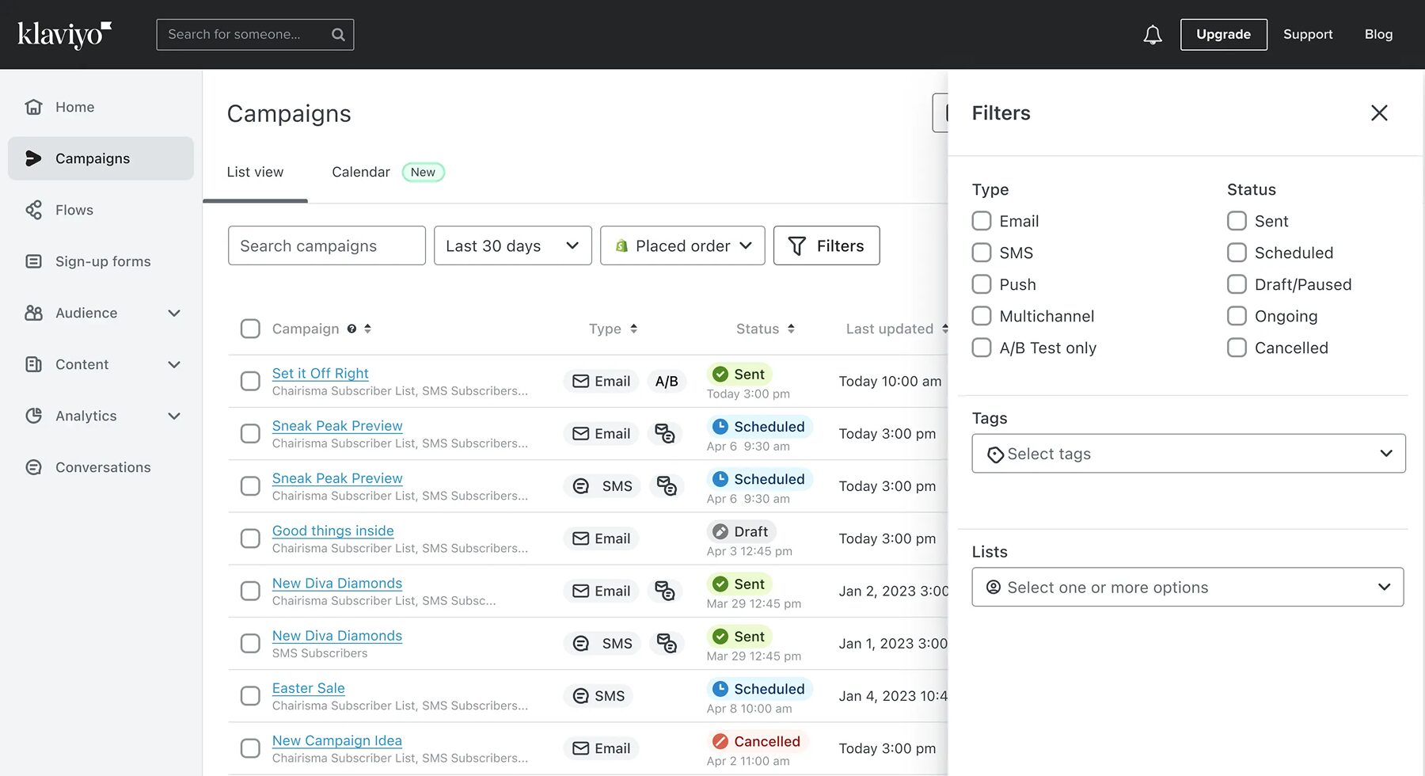Click the help icon next to Campaign header

[x=351, y=329]
